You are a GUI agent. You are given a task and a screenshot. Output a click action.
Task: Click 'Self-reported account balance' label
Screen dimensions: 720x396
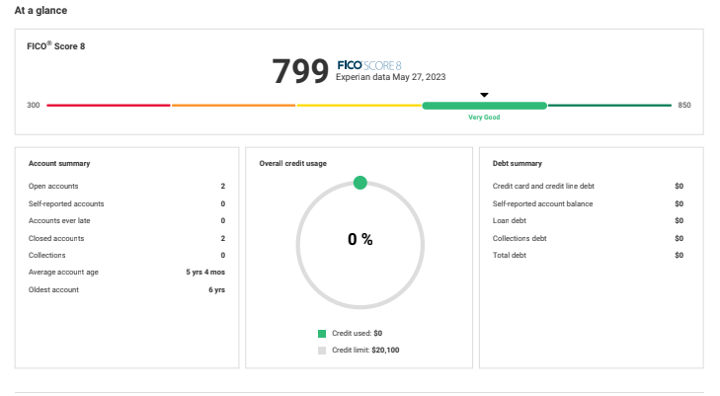click(542, 203)
